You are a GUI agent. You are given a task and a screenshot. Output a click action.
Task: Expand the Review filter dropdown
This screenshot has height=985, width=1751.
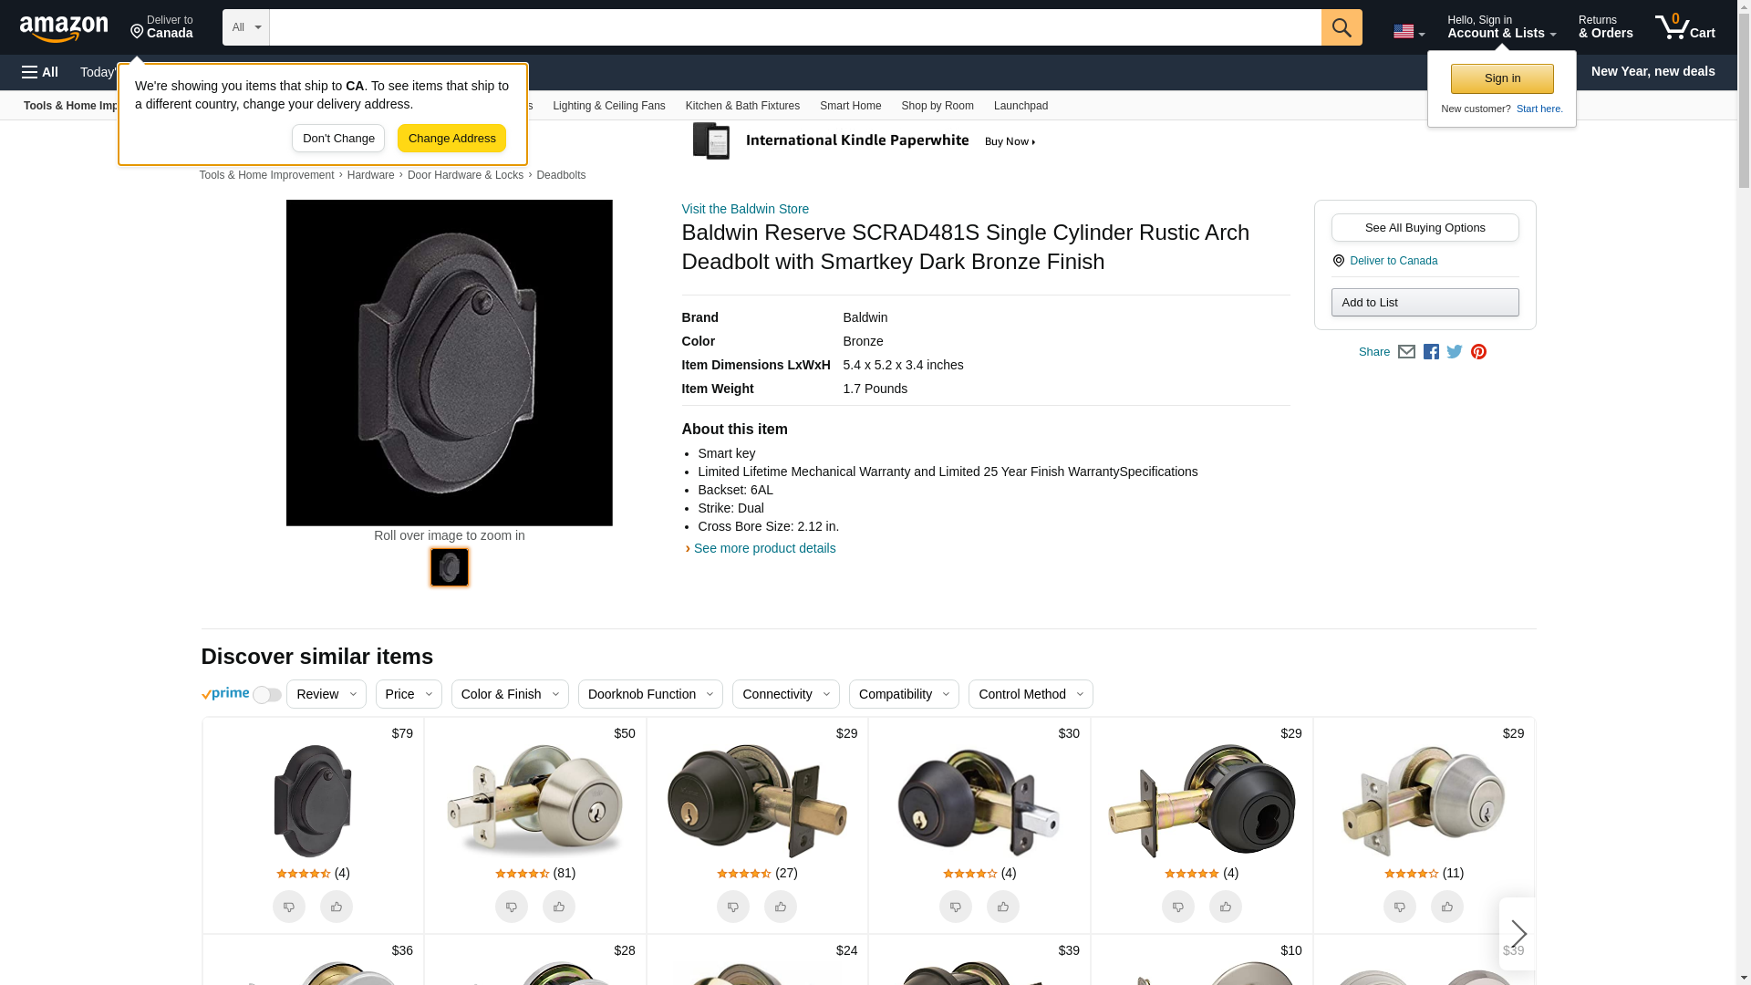click(326, 694)
